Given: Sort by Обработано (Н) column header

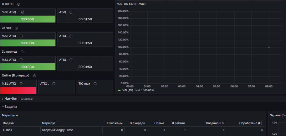Looking at the screenshot, I should 250,123.
